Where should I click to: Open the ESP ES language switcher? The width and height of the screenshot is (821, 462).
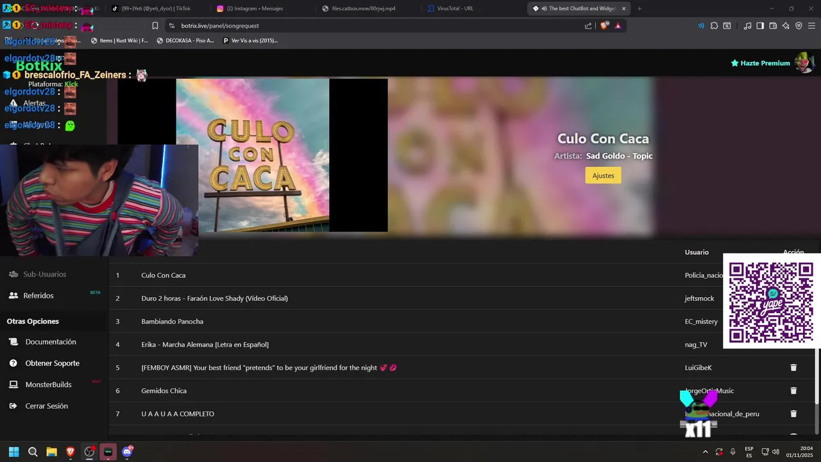point(749,452)
